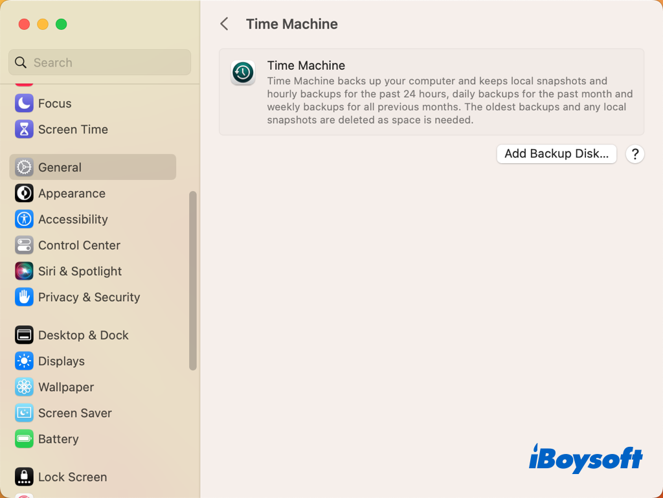Click the Time Machine clock icon
This screenshot has height=498, width=663.
[x=243, y=73]
